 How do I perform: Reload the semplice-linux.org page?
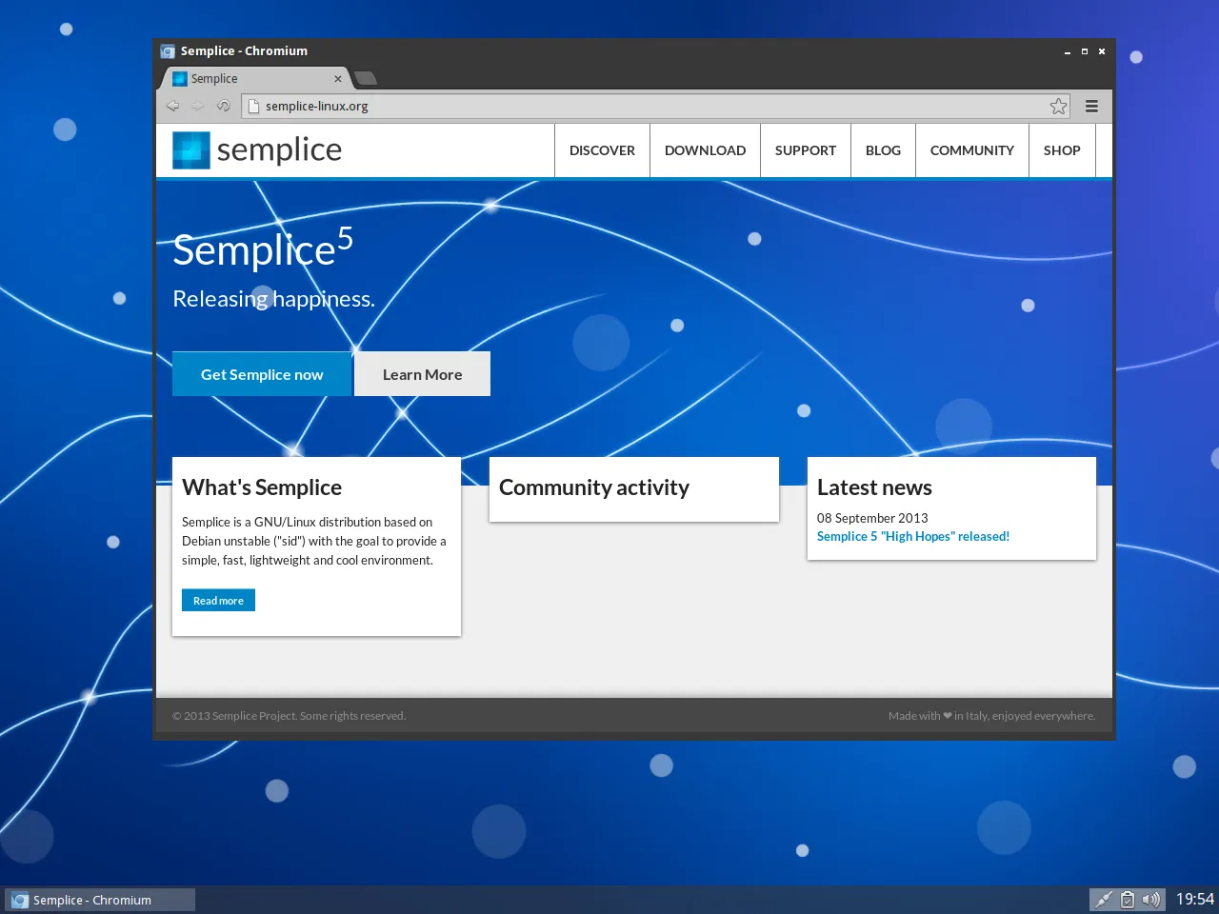pos(223,106)
